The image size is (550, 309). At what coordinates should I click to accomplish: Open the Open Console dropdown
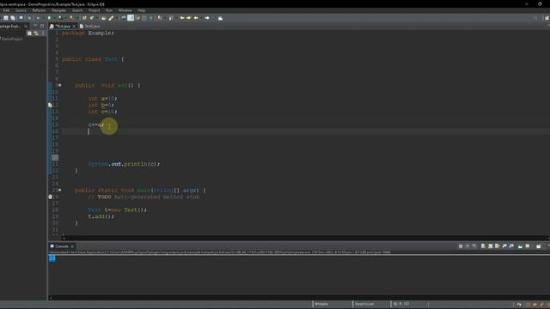pyautogui.click(x=539, y=246)
